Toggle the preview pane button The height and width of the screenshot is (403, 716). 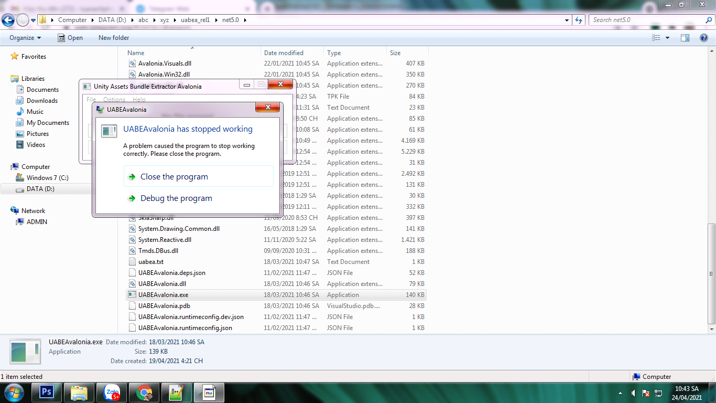click(685, 38)
